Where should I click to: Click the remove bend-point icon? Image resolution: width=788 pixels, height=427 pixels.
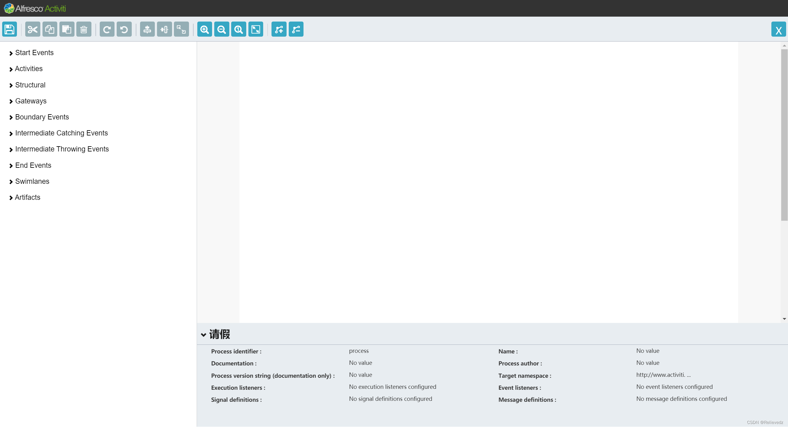(x=296, y=30)
